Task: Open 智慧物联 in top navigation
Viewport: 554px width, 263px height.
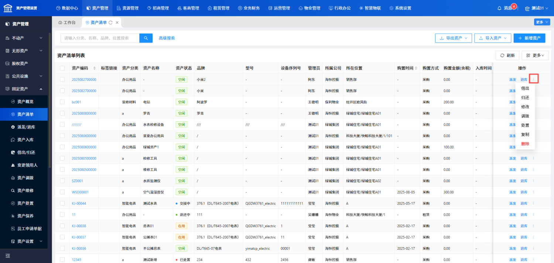Action: coord(370,8)
